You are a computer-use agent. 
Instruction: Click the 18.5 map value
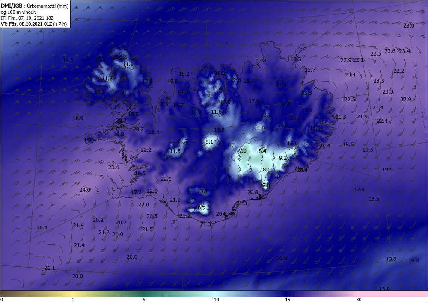pos(374,199)
